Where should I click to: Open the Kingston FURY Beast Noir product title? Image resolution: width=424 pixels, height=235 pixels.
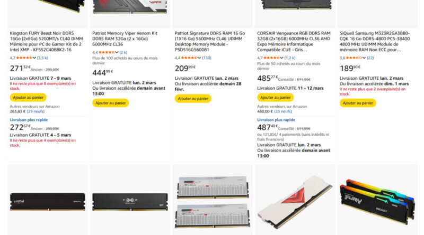click(x=42, y=42)
